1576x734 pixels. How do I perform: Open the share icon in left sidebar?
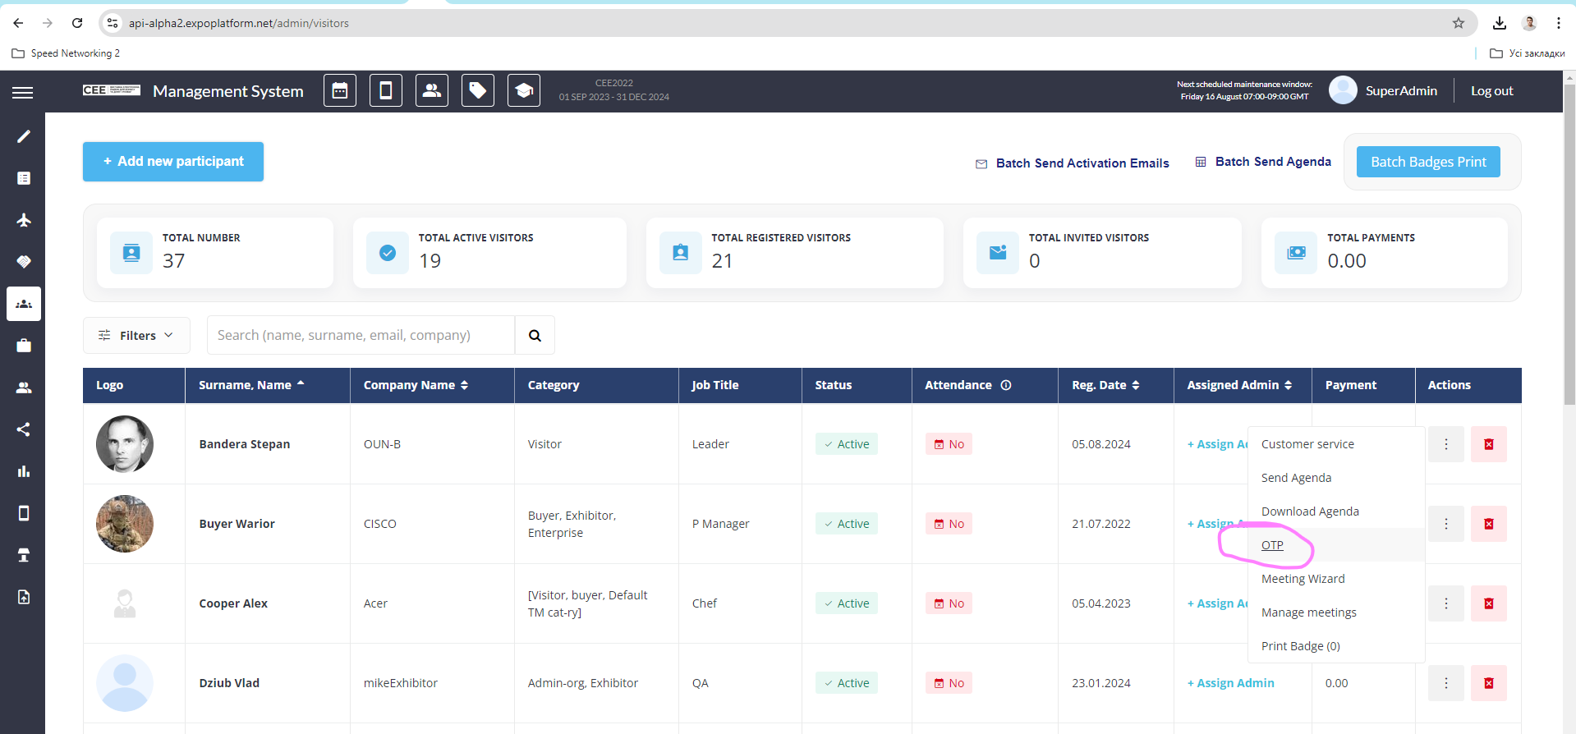click(x=24, y=429)
